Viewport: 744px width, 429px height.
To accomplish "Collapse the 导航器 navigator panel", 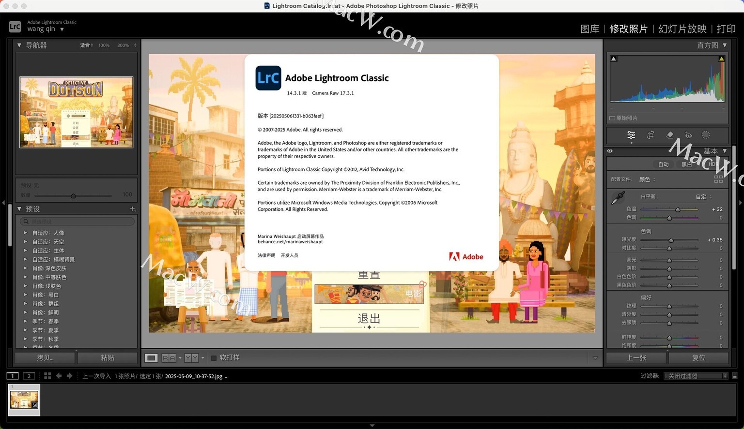I will pos(19,45).
